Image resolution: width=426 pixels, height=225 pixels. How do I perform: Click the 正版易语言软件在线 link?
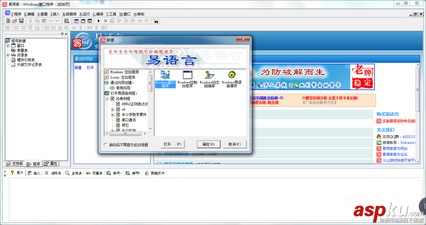399,121
